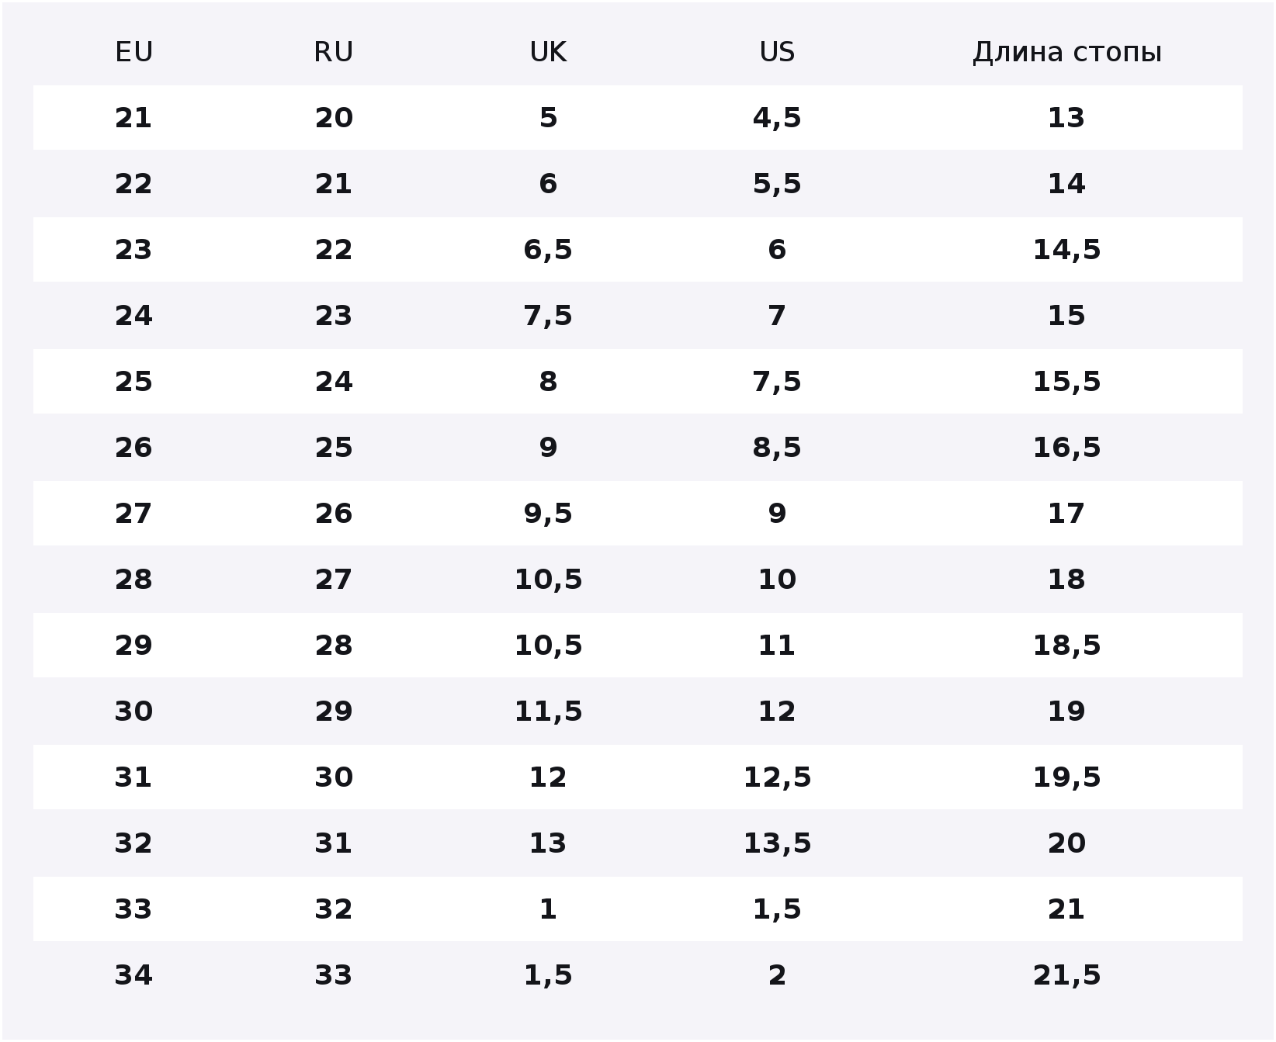The height and width of the screenshot is (1042, 1276).
Task: Select foot length 14,5 cell
Action: pos(1066,250)
